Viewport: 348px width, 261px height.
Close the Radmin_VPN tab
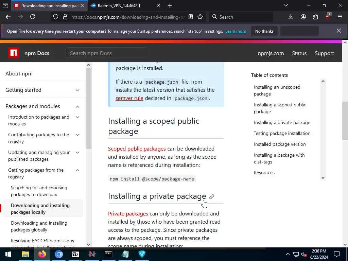[158, 5]
